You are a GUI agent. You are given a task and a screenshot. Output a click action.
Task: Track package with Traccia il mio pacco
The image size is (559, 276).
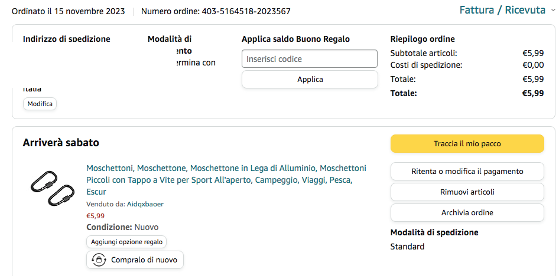coord(467,144)
